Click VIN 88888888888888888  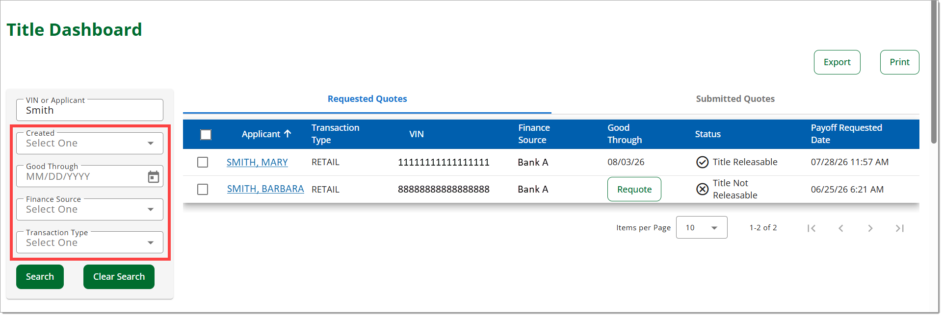coord(444,189)
